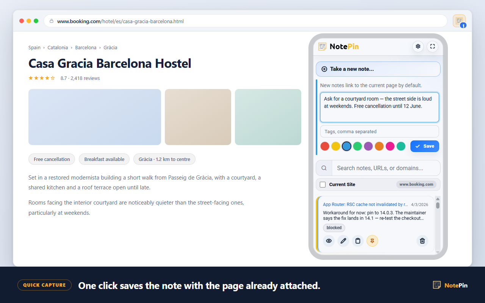
Task: Toggle pin on the RSC cache note
Action: coord(372,241)
